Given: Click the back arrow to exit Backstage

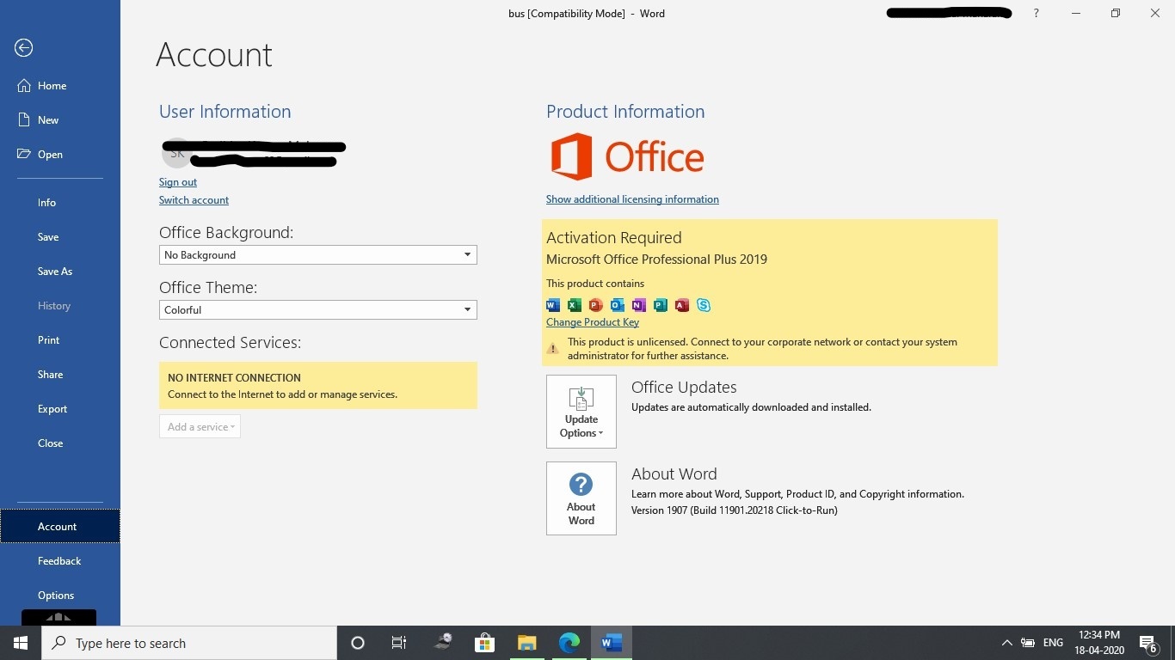Looking at the screenshot, I should (x=23, y=48).
